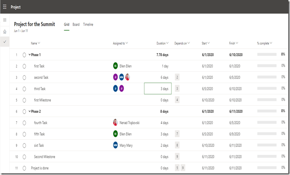Click the % complete bar for second Task
Image resolution: width=290 pixels, height=175 pixels.
tap(267, 77)
